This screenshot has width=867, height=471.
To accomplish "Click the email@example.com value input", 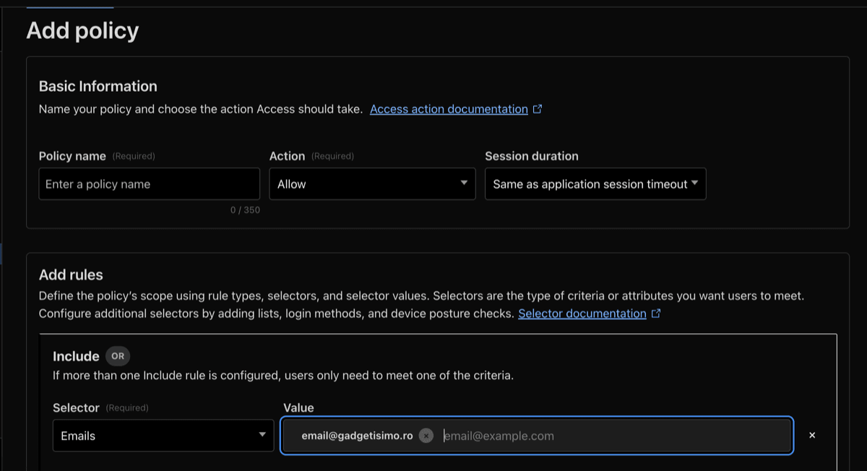I will click(614, 436).
